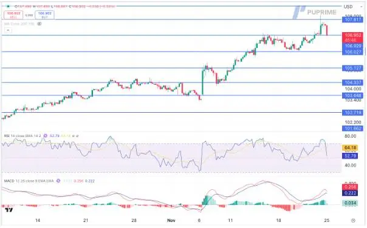Click the RSI 14 close SMA legend
Screen dimensions: 367x228
[22, 136]
